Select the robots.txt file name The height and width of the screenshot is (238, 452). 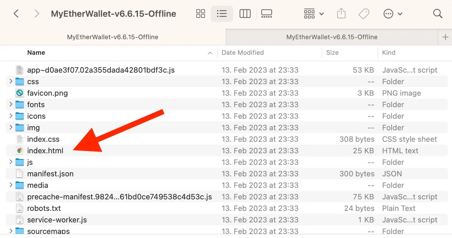coord(44,208)
